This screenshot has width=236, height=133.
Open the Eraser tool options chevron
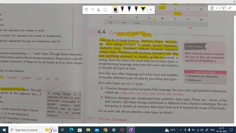coord(117,12)
